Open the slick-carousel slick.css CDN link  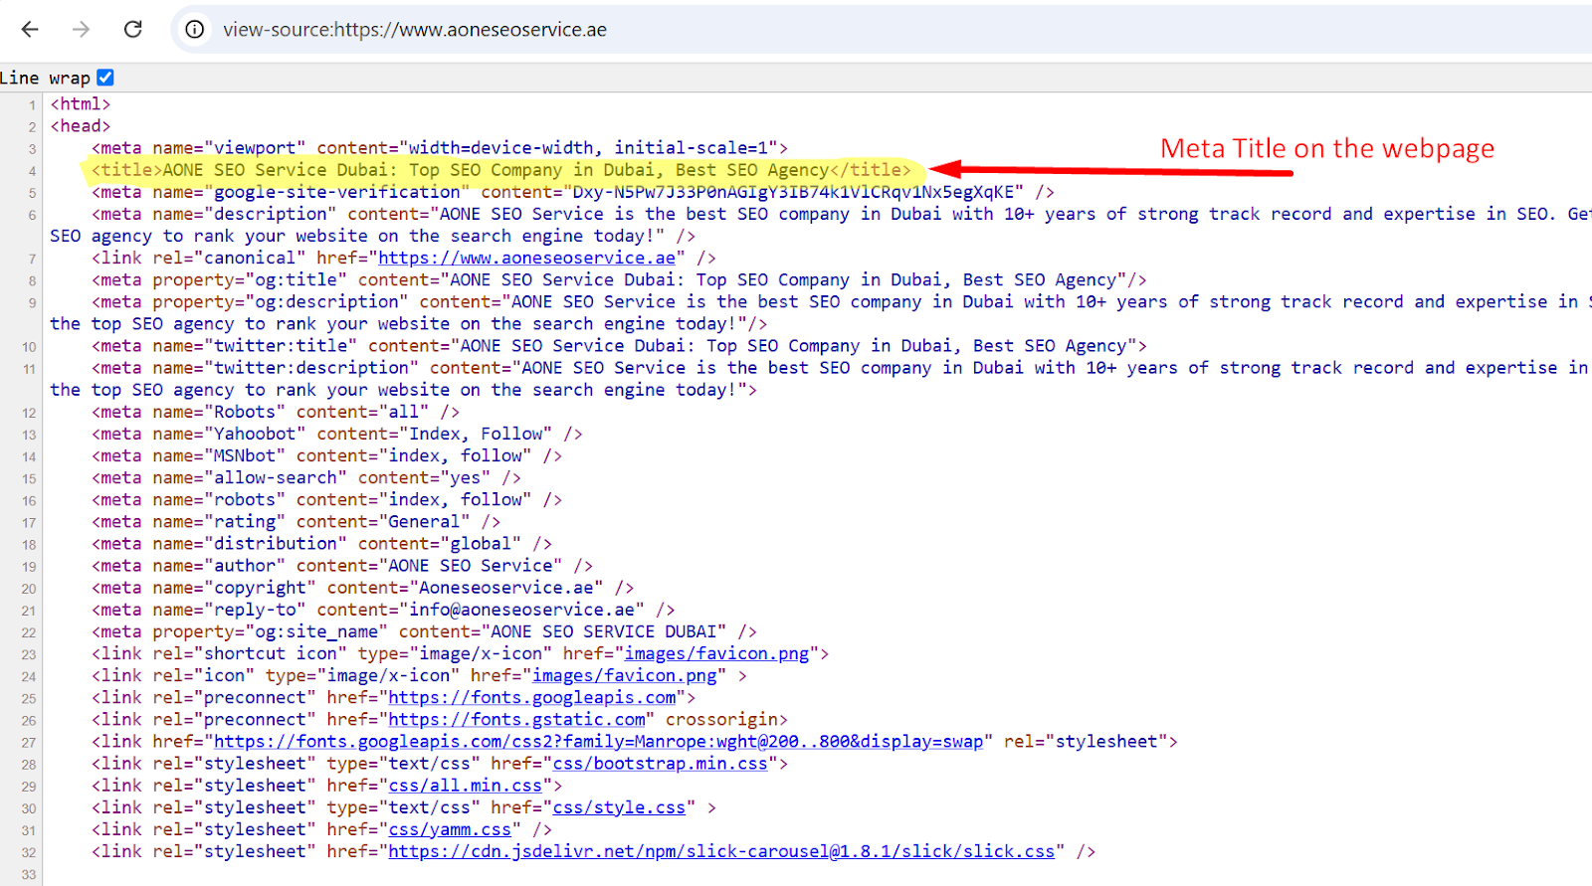point(721,850)
